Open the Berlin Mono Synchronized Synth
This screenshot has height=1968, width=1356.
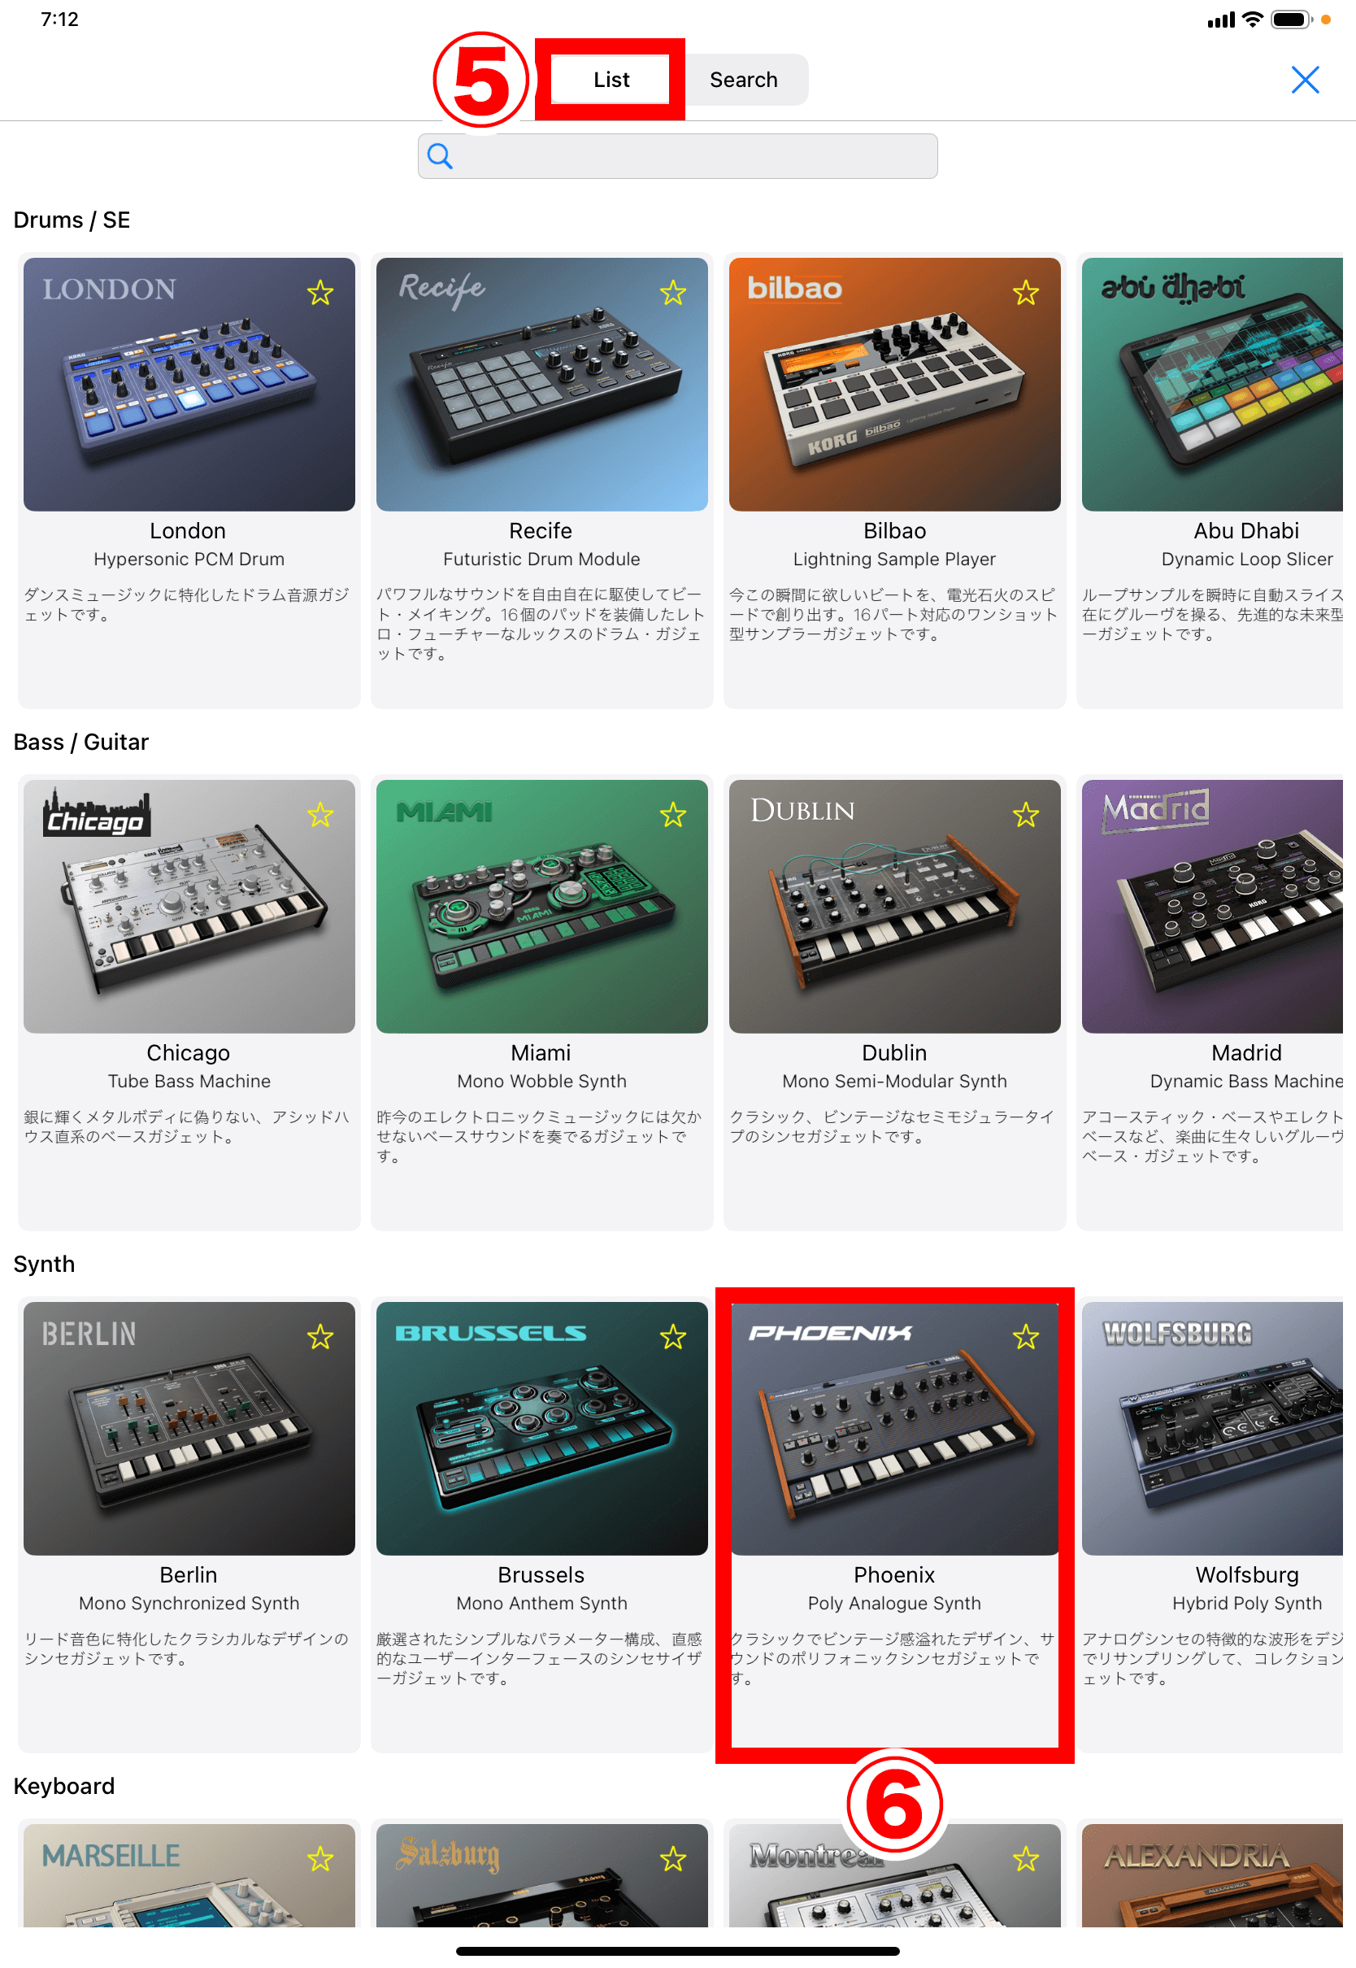(189, 1525)
